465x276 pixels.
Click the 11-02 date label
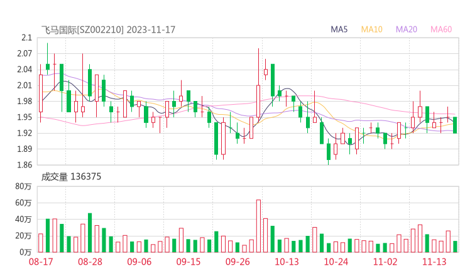click(385, 262)
